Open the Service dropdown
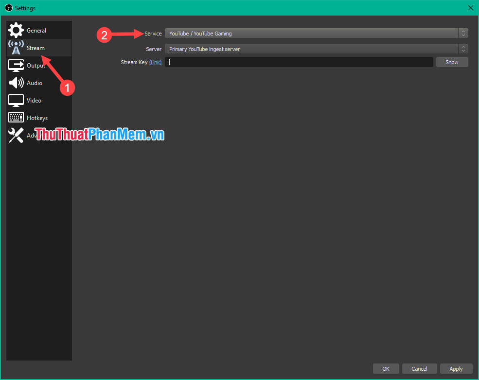479x380 pixels. 311,33
